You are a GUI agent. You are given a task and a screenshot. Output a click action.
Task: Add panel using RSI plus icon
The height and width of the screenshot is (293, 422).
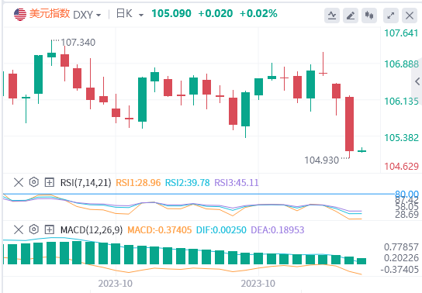click(49, 182)
